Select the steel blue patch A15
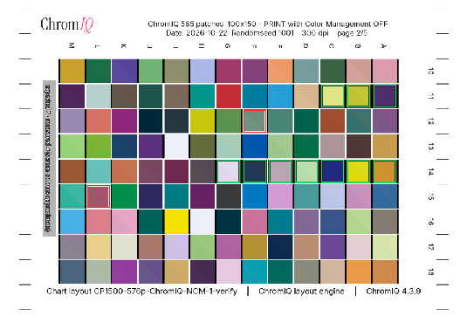 pyautogui.click(x=385, y=196)
